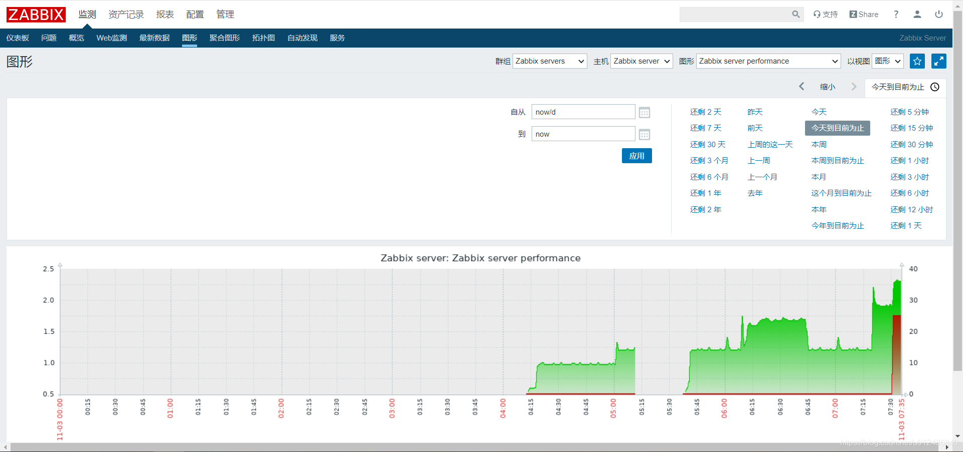Open calendar picker for 到 field
Image resolution: width=963 pixels, height=452 pixels.
(x=645, y=134)
